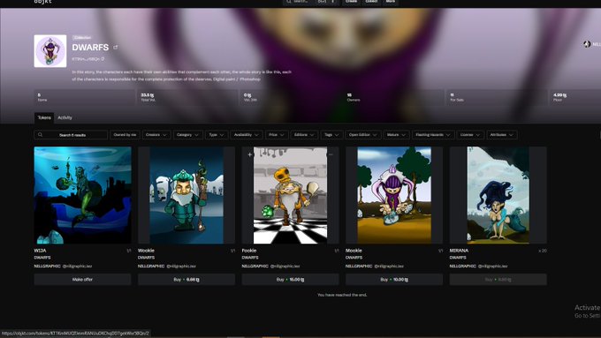Click the Buy button on MIRANA card
The height and width of the screenshot is (338, 601).
pos(498,280)
